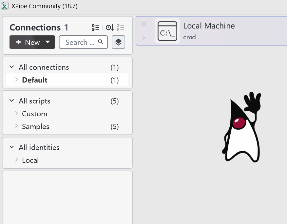
Task: Click the Local Machine terminal icon
Action: [x=167, y=31]
